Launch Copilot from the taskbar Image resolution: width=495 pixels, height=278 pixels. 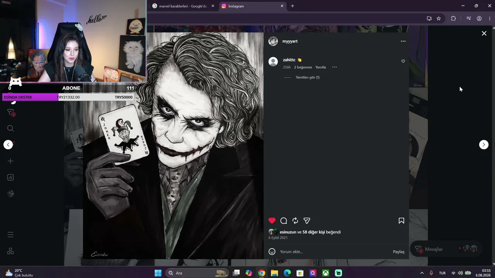pyautogui.click(x=249, y=273)
